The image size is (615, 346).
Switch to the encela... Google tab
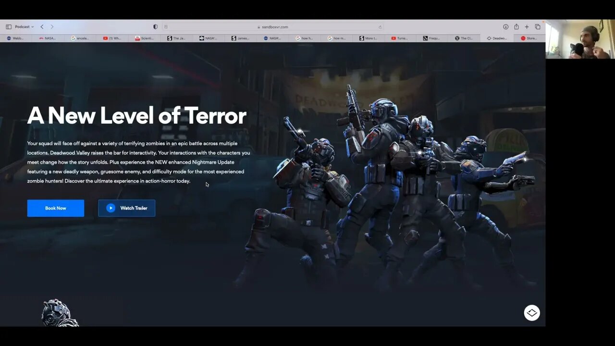click(80, 38)
